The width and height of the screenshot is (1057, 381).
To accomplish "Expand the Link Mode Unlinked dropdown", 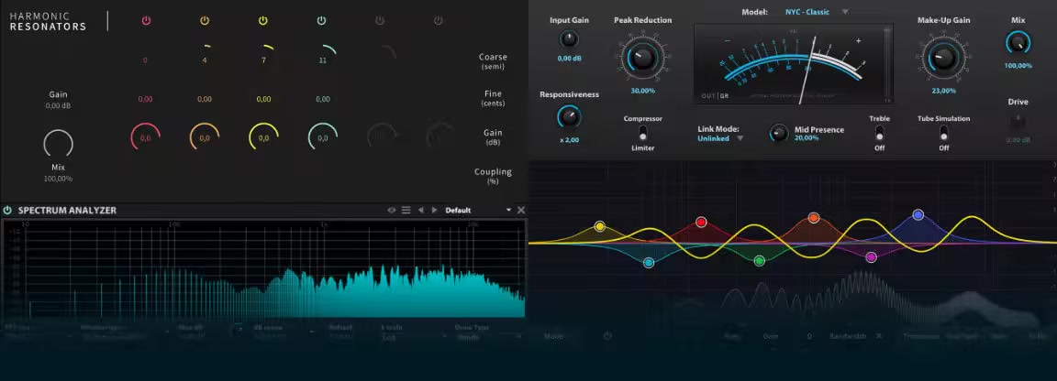I will 740,139.
